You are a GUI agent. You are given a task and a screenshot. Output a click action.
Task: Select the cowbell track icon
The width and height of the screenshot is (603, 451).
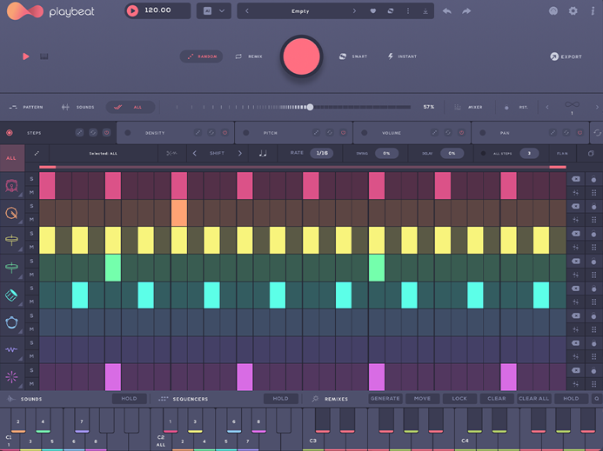pos(12,295)
